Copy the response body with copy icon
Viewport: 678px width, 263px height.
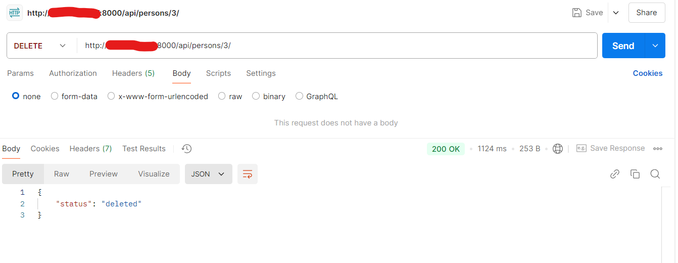click(x=635, y=174)
